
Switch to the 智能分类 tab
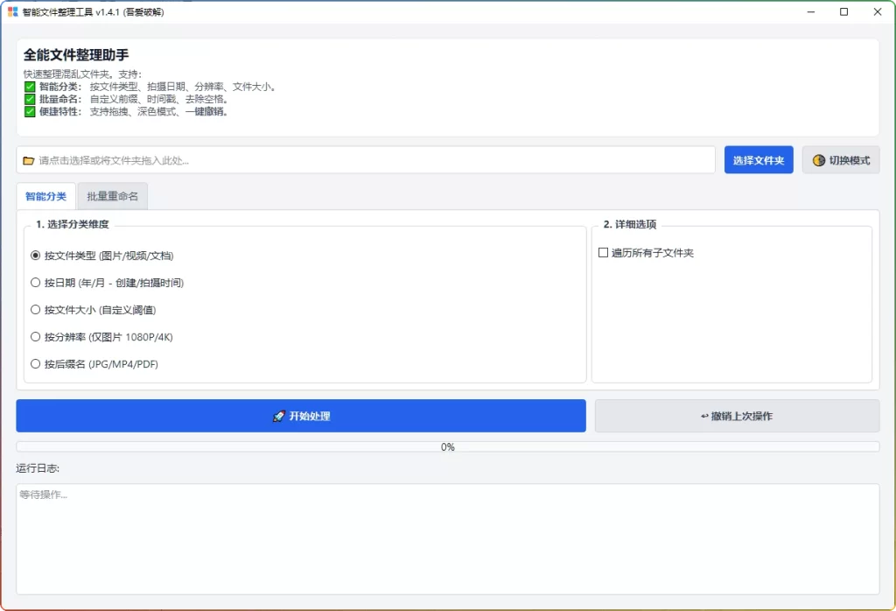[x=45, y=195]
